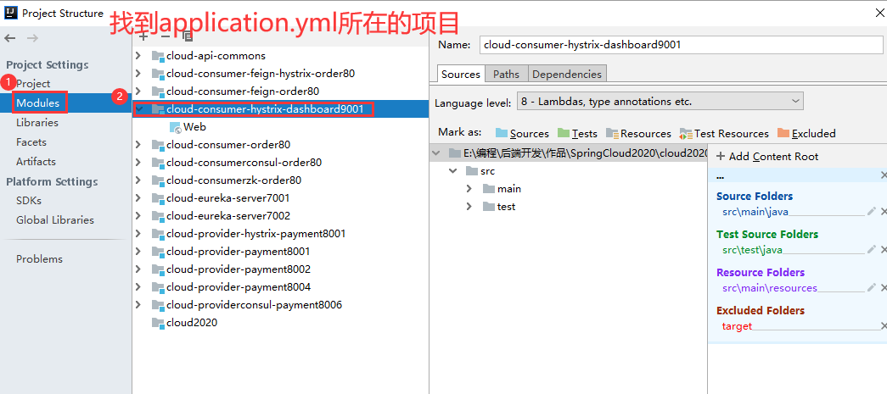Expand cloud-consumer-feign-hystrix-order80 node

click(138, 74)
